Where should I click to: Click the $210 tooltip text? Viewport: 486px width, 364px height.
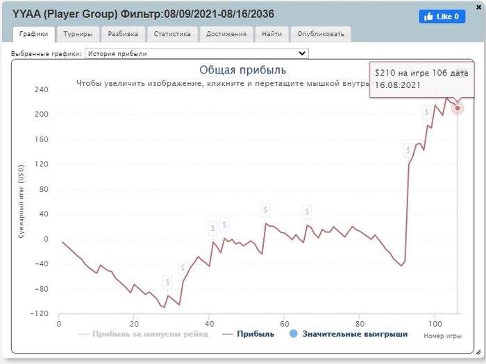421,79
